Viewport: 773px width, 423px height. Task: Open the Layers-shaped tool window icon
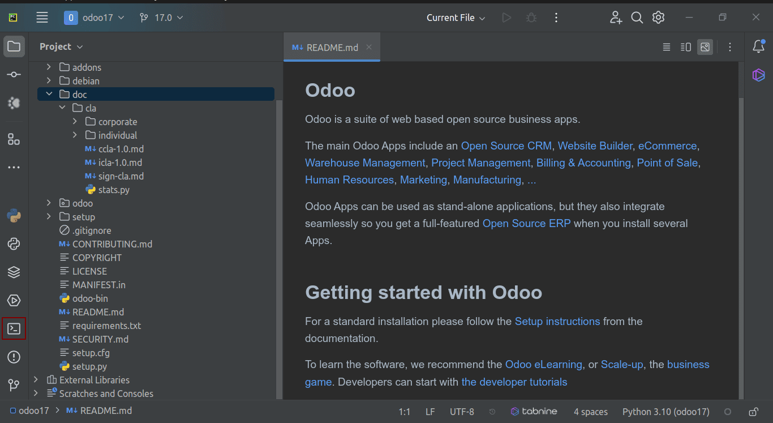tap(14, 272)
